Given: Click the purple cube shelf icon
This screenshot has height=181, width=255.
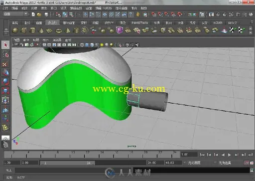Looking at the screenshot, I should click(x=120, y=30).
